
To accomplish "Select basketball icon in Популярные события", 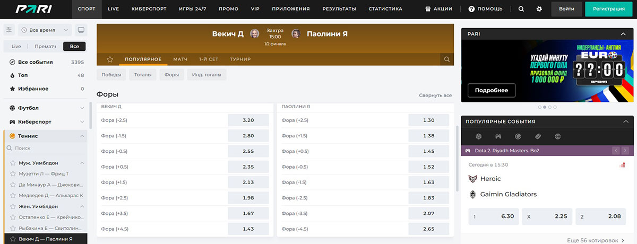I will [558, 136].
